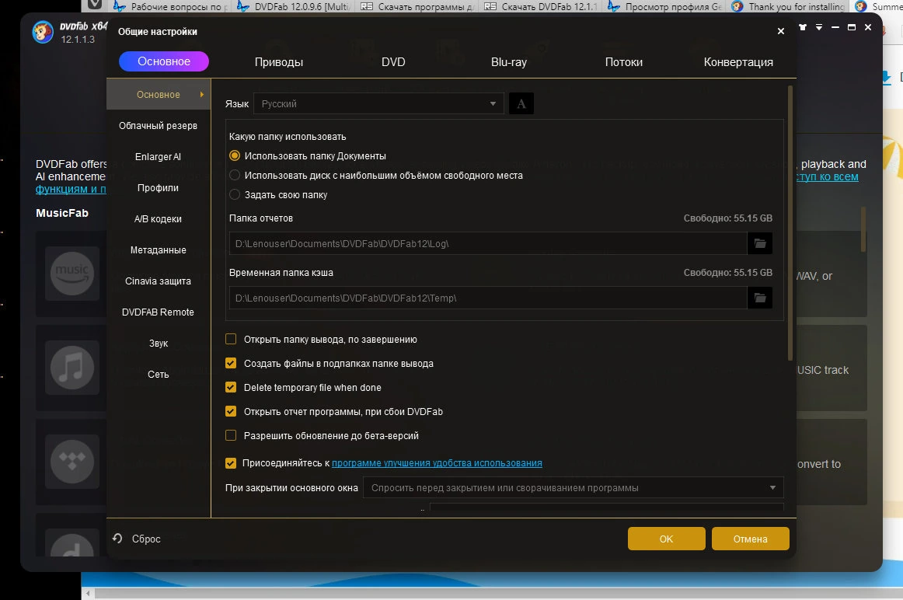Toggle the 'Присоединяйтесь к' program checkbox

[231, 463]
